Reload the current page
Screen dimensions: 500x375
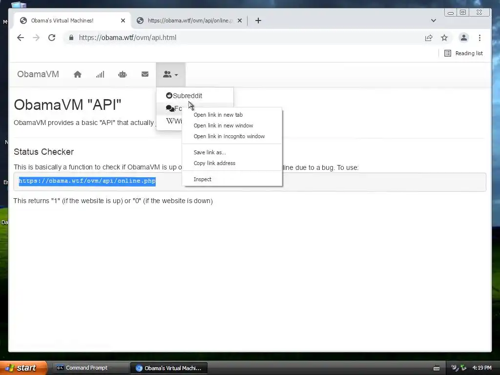click(52, 38)
